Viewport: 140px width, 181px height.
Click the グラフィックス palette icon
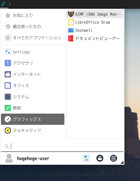coord(8,119)
